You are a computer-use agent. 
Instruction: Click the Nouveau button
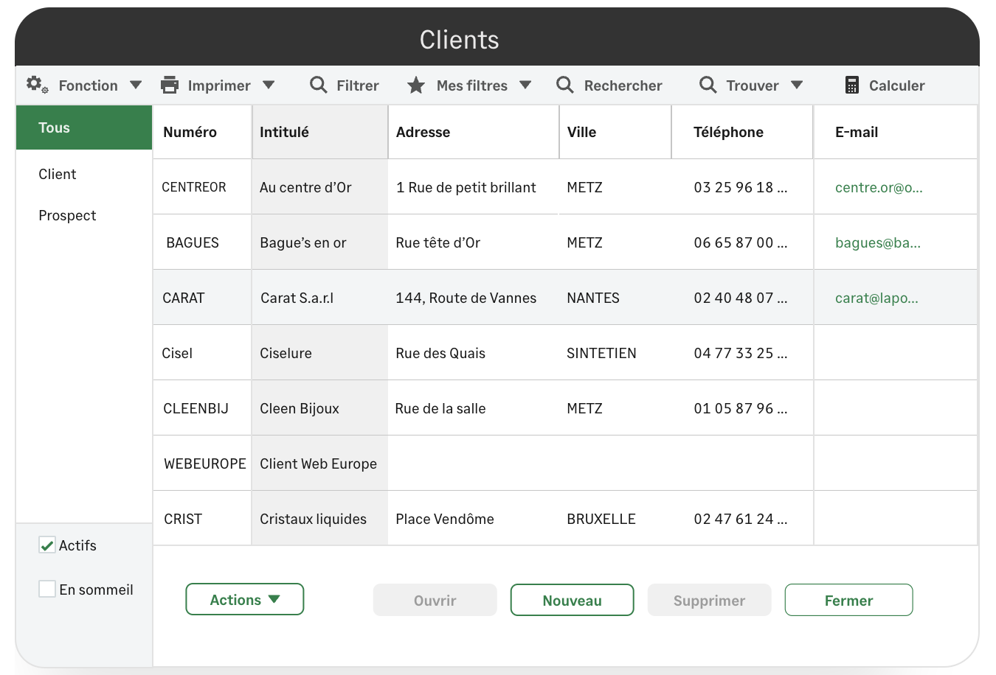[573, 600]
